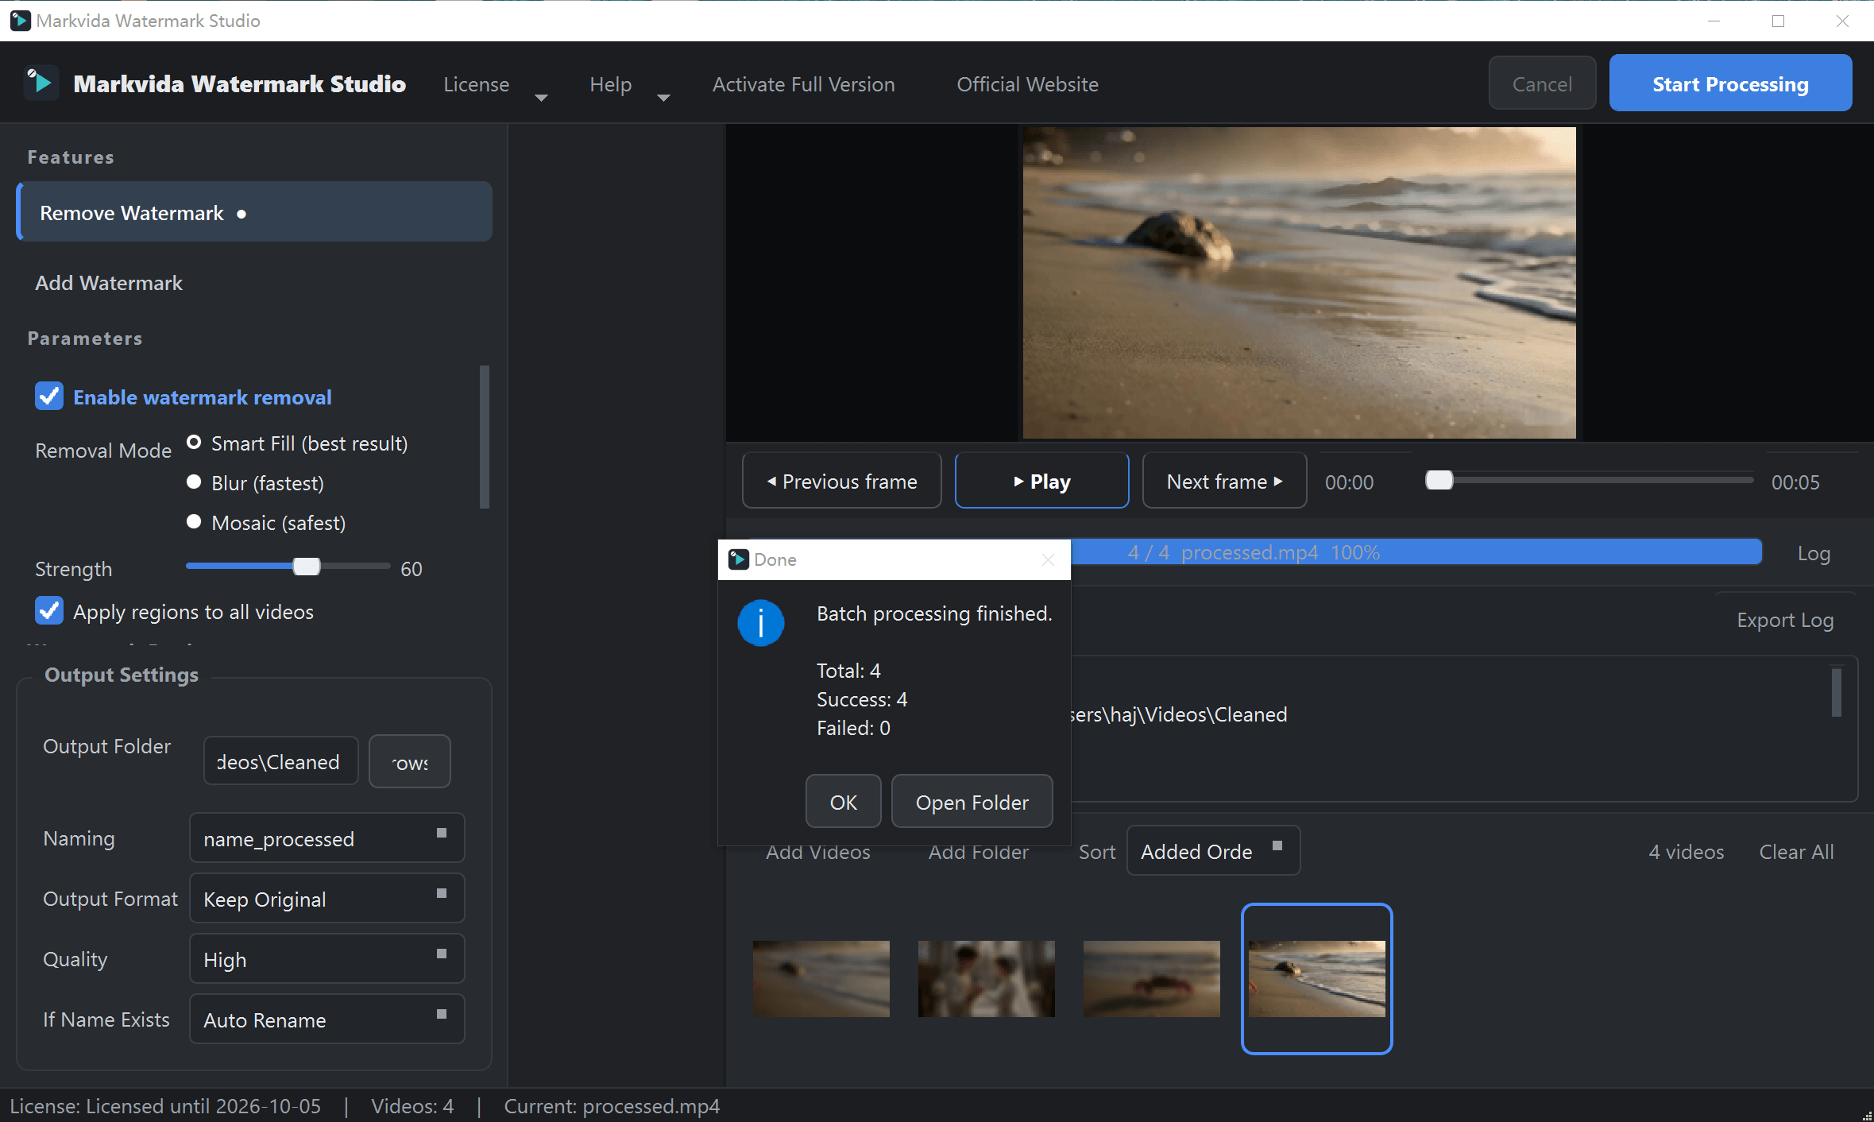
Task: Click the Done dialog app icon
Action: coord(738,559)
